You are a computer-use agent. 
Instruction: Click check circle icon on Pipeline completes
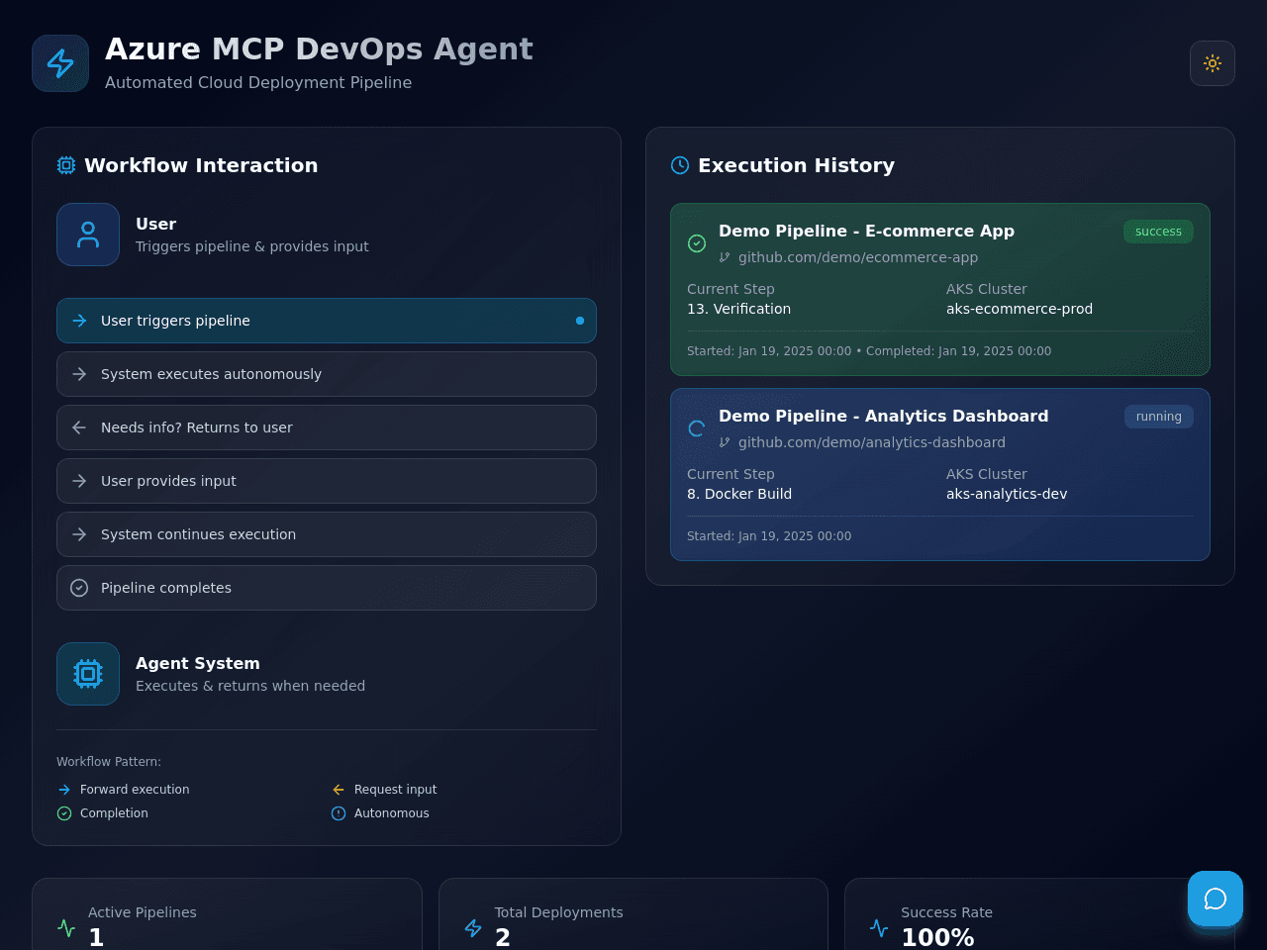coord(79,588)
